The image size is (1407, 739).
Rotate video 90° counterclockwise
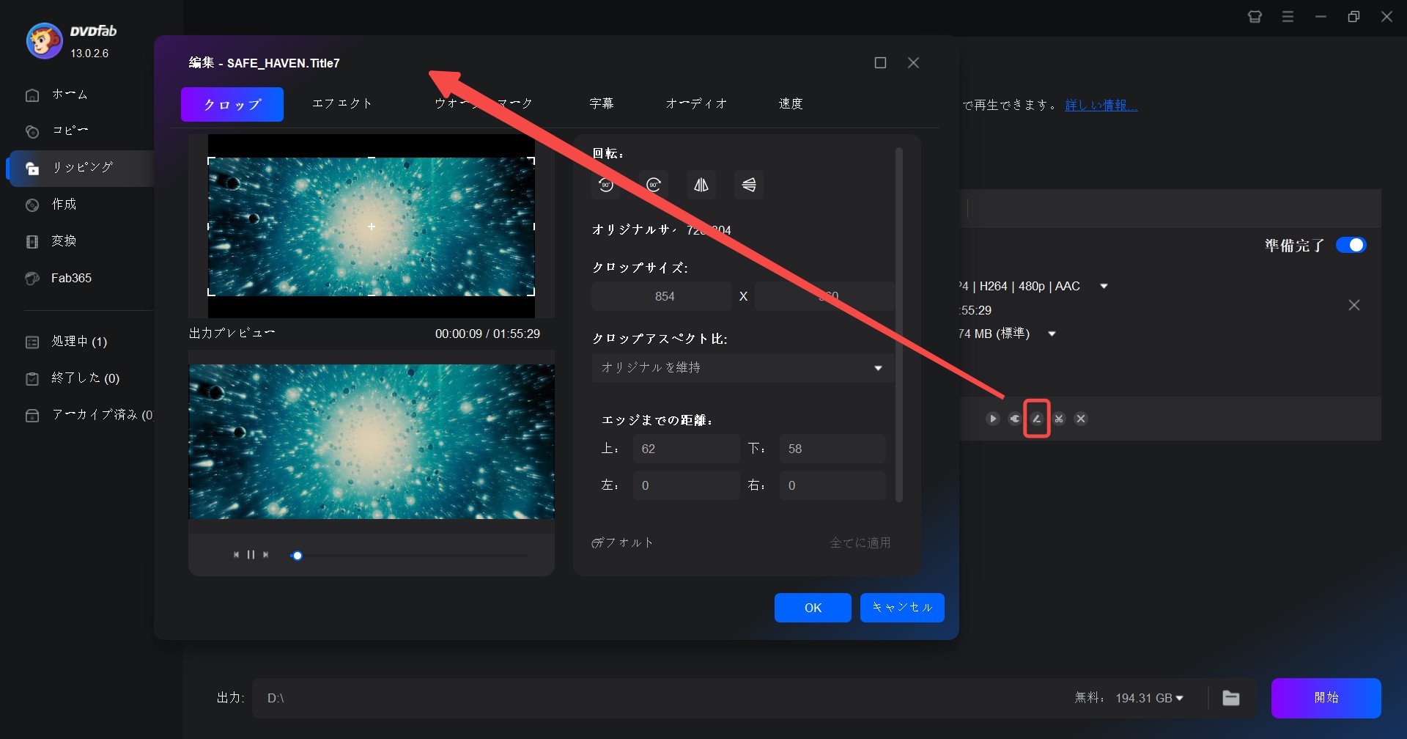[606, 185]
